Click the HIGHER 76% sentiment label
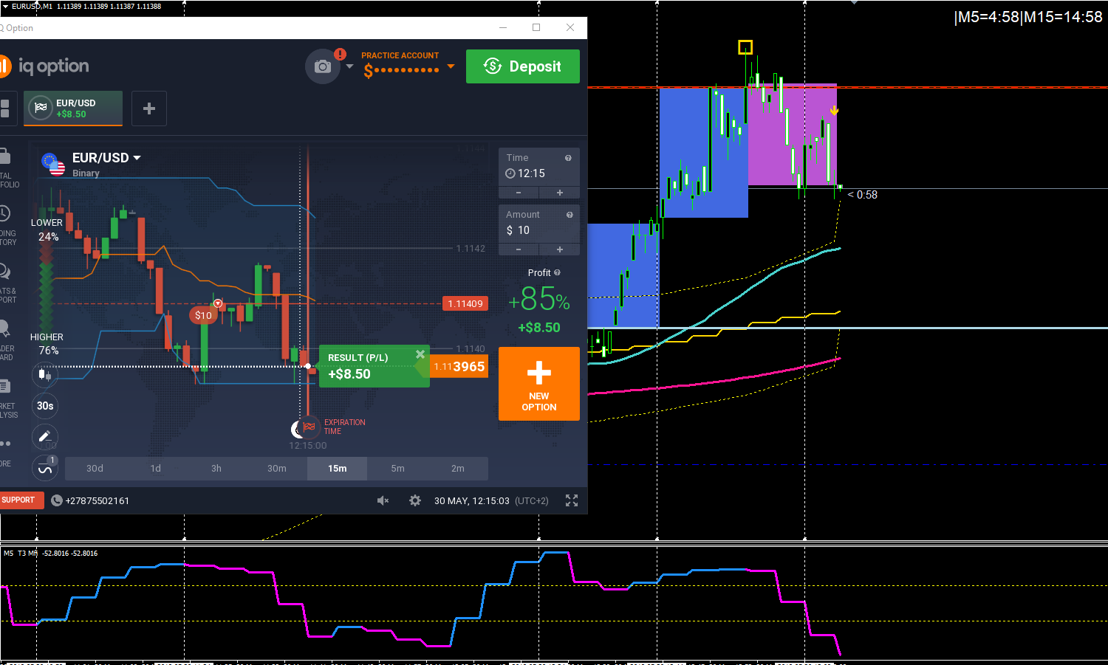Viewport: 1108px width, 665px height. pyautogui.click(x=47, y=344)
